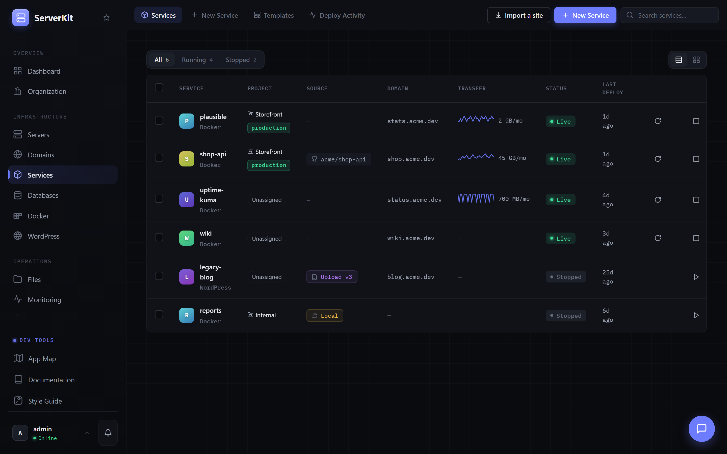Click the shop-api service avatar icon
The height and width of the screenshot is (454, 727).
[x=187, y=159]
